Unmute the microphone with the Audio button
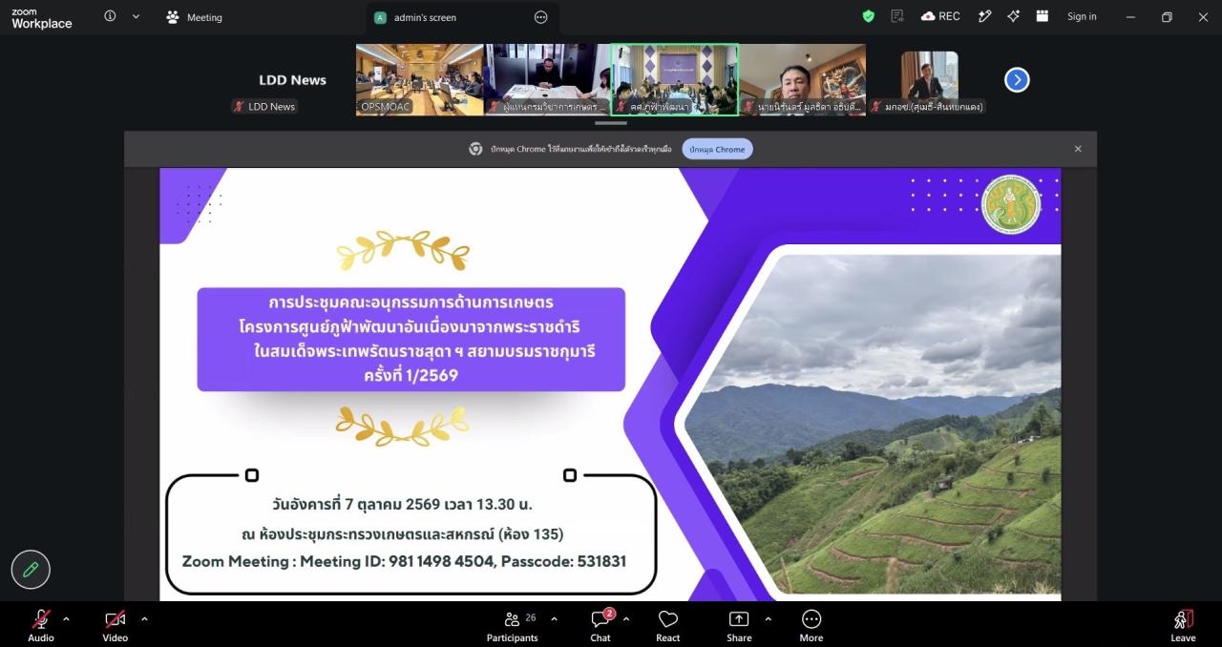The image size is (1222, 647). pyautogui.click(x=41, y=626)
